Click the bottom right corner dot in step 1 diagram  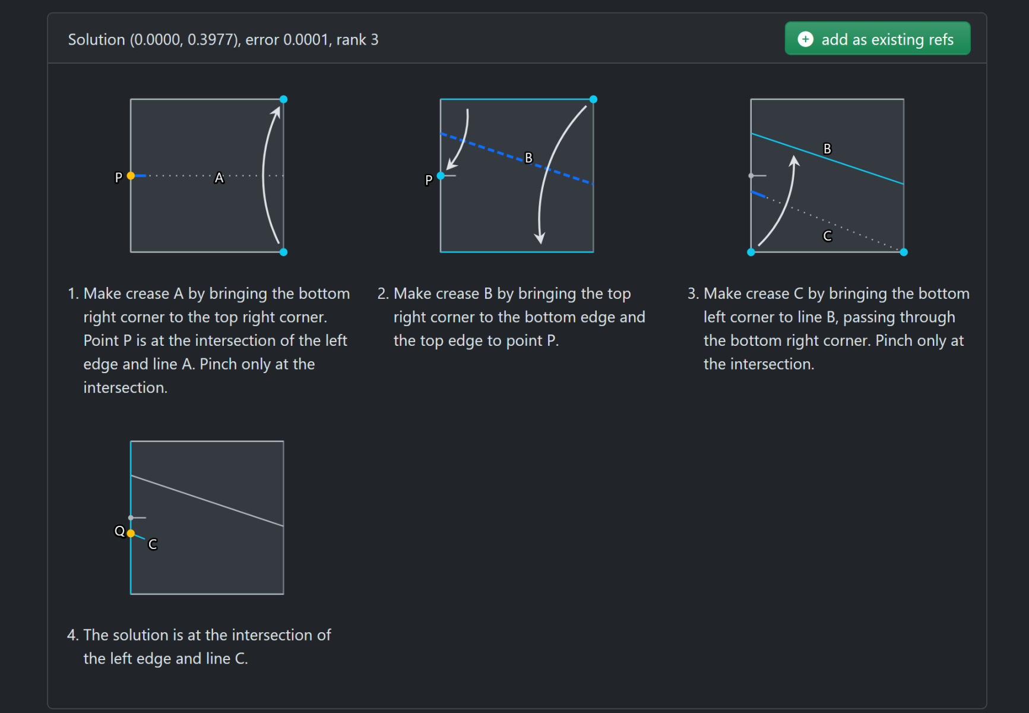pos(283,252)
